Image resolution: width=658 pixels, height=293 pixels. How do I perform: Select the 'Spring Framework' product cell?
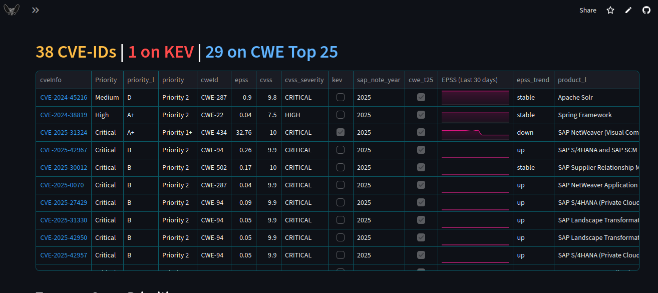(596, 115)
